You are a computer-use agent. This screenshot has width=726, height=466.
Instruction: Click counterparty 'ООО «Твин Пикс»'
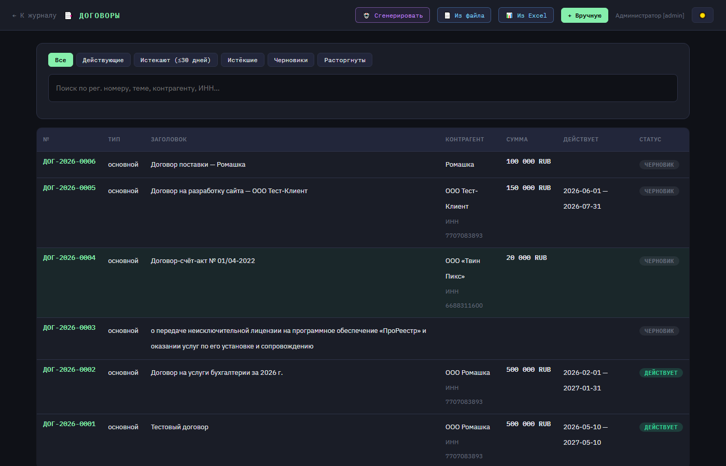click(463, 269)
